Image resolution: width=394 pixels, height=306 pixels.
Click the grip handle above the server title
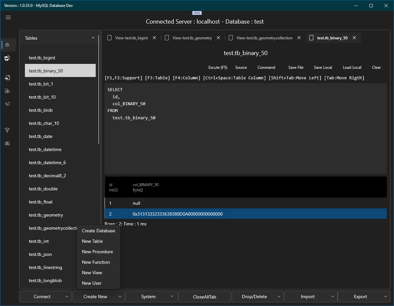pyautogui.click(x=197, y=13)
